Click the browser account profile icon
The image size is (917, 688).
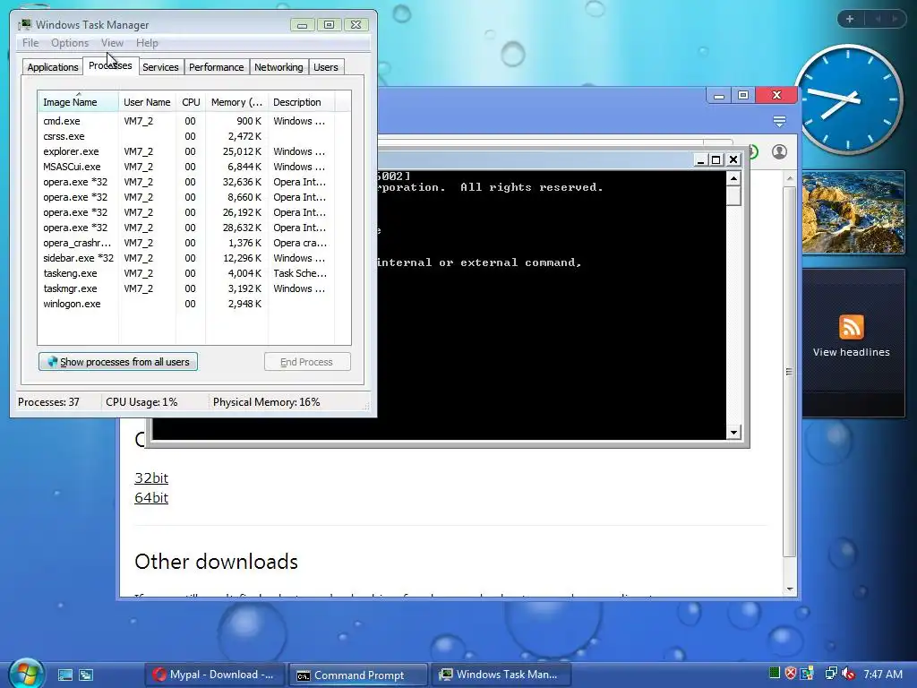coord(779,152)
